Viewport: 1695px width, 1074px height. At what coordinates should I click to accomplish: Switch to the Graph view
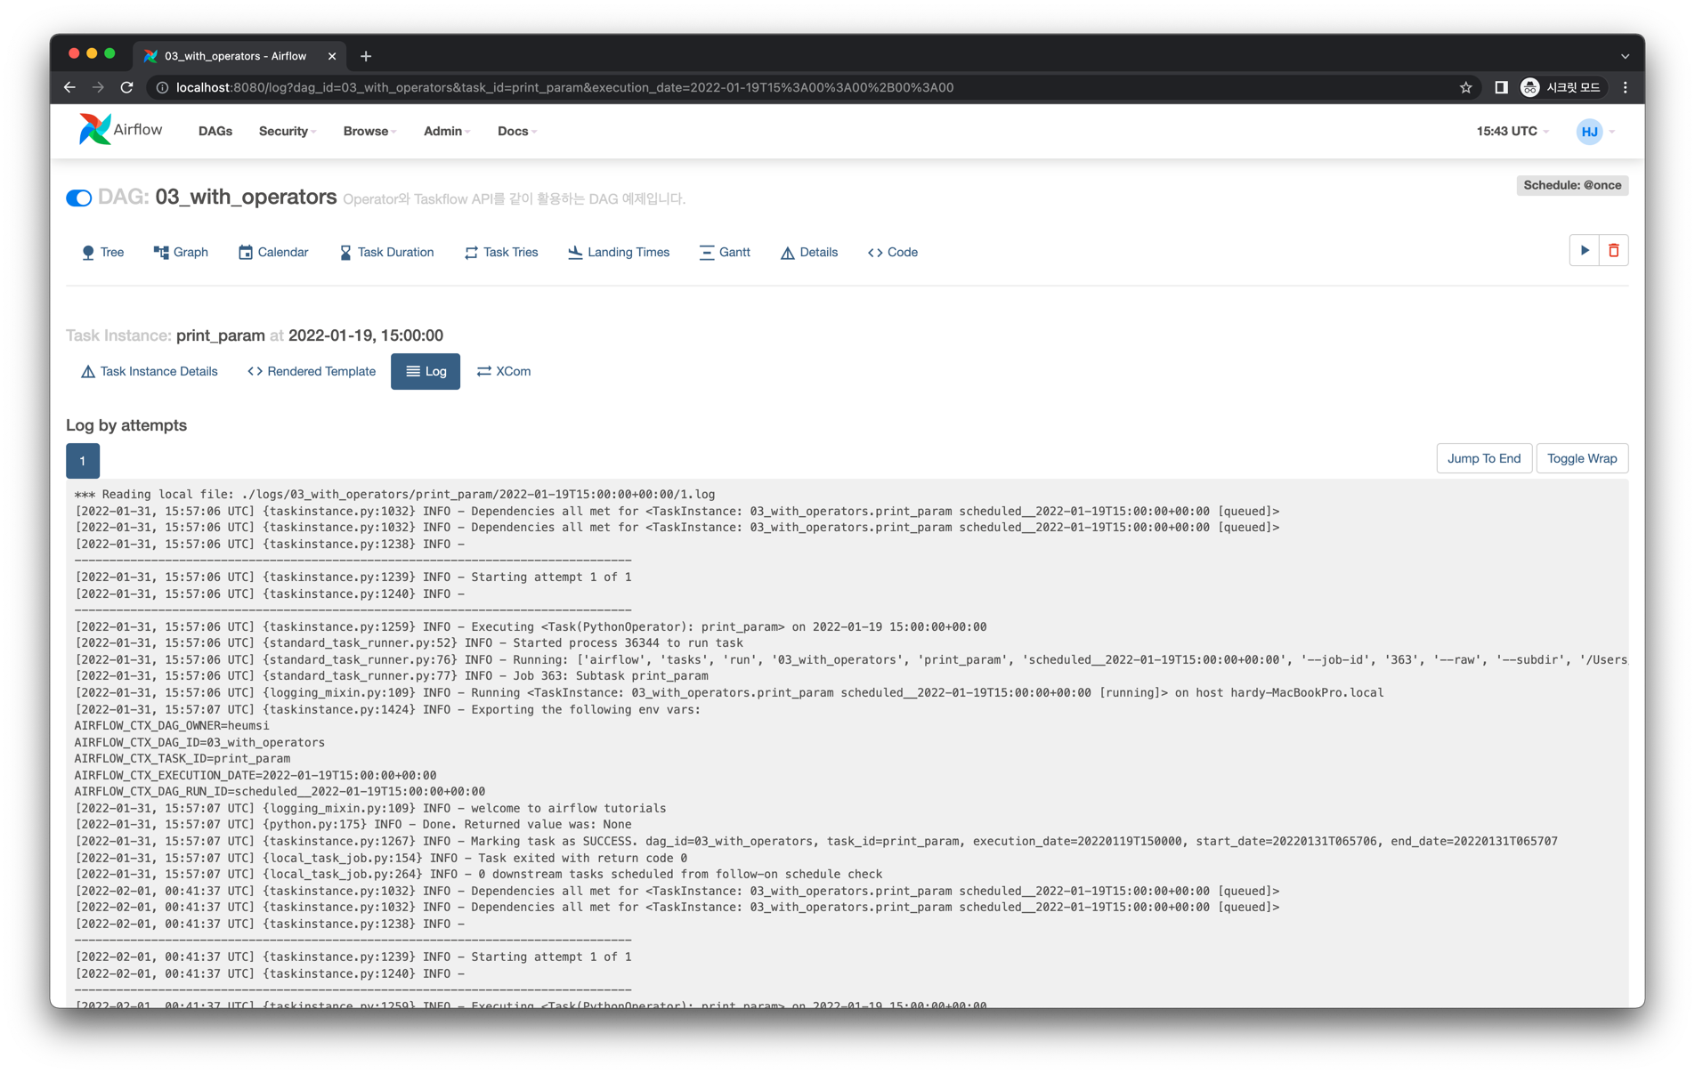[181, 253]
